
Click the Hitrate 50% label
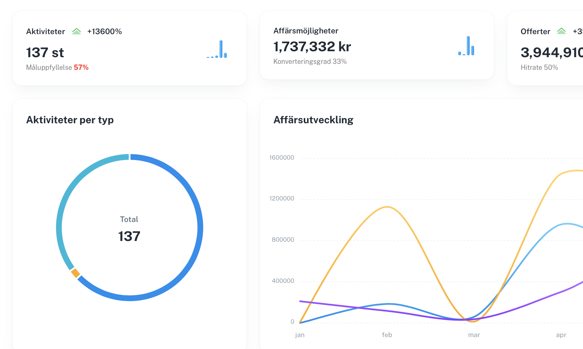point(539,67)
